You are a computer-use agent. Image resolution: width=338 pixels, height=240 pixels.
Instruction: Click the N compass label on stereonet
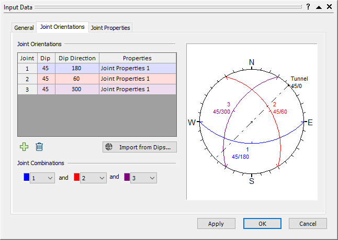(252, 62)
